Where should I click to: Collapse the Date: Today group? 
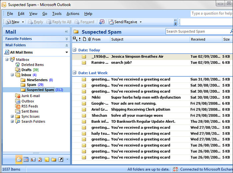click(74, 50)
